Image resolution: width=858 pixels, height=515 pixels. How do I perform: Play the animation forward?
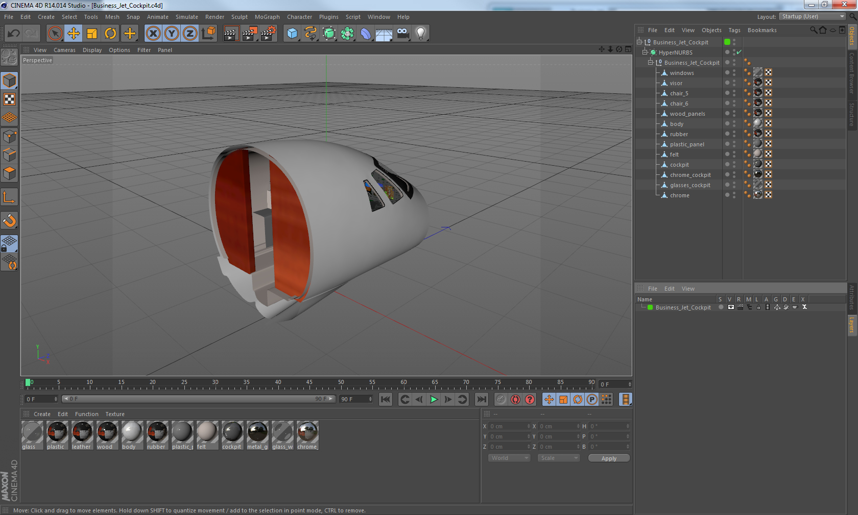pyautogui.click(x=434, y=399)
